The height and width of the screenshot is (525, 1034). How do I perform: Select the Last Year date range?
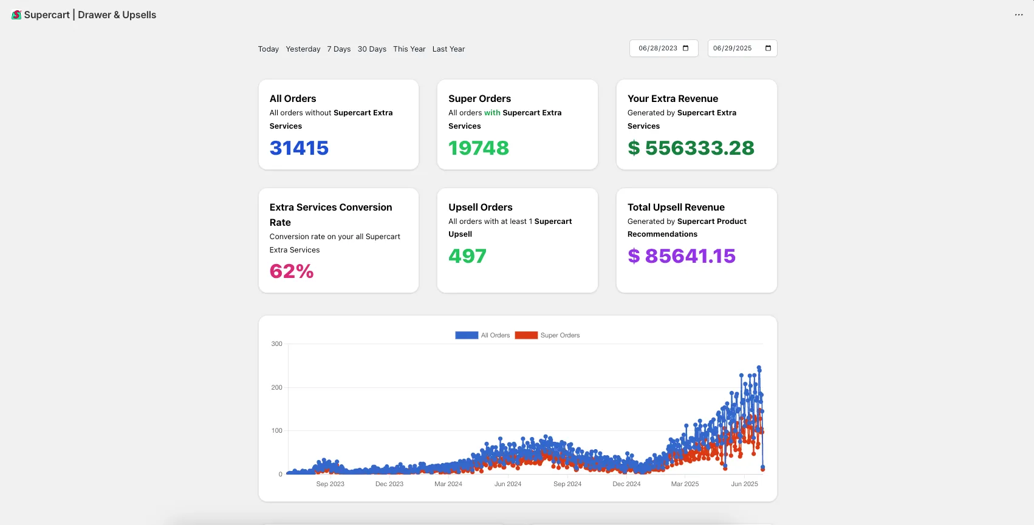[448, 49]
